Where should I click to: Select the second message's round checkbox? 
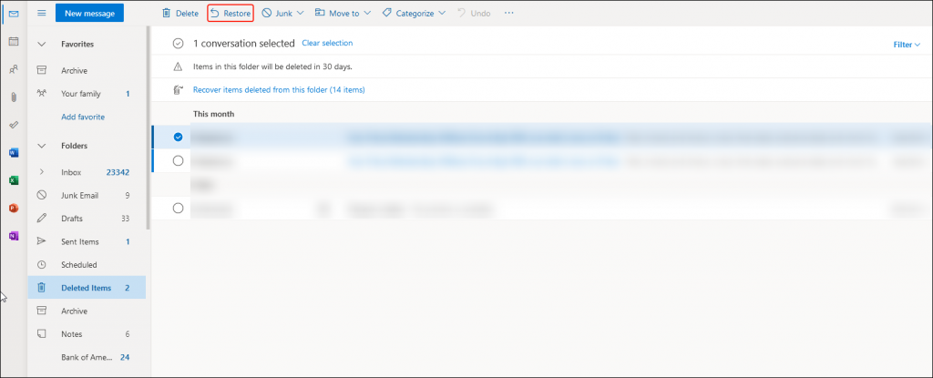click(x=178, y=161)
